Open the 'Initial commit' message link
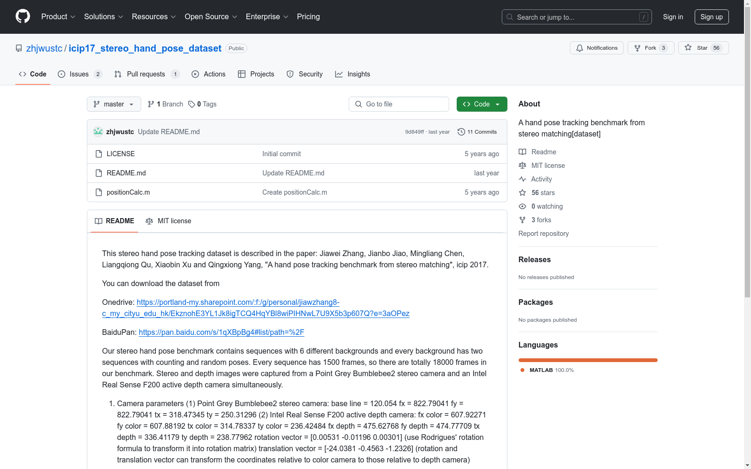 coord(282,154)
